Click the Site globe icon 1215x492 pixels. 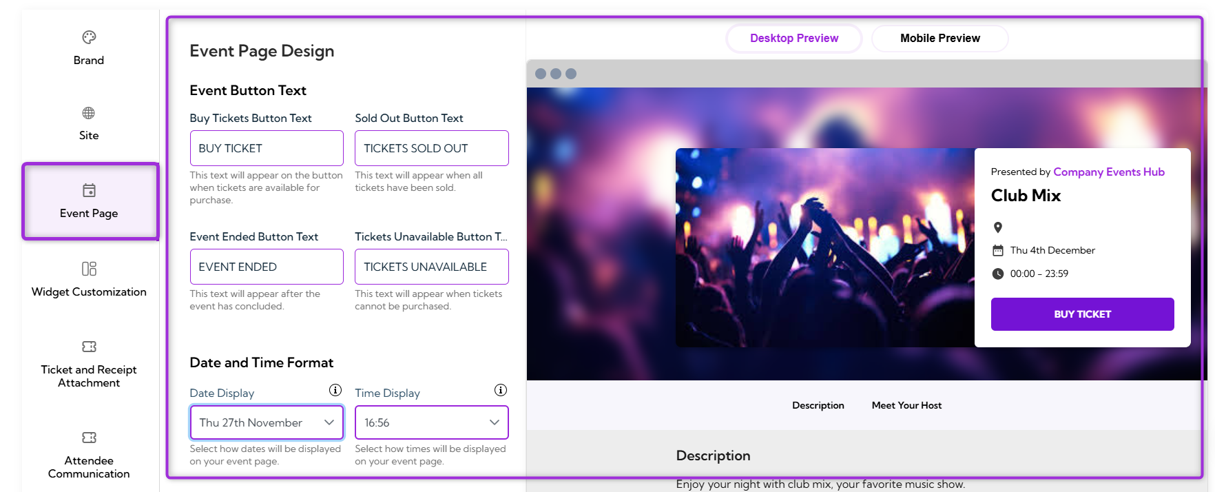point(89,113)
